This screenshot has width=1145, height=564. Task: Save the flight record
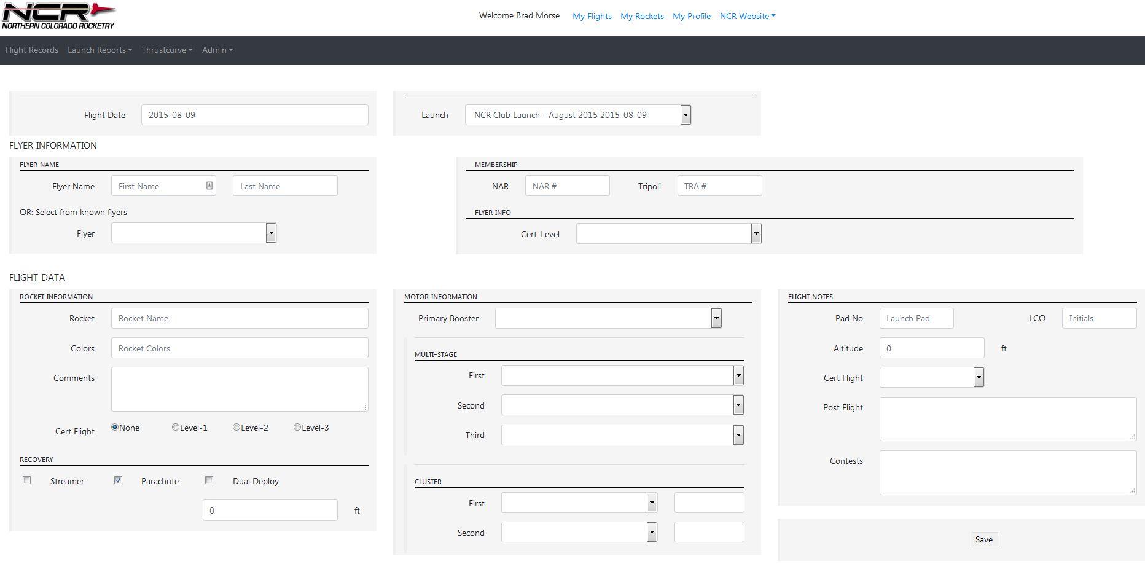coord(983,539)
